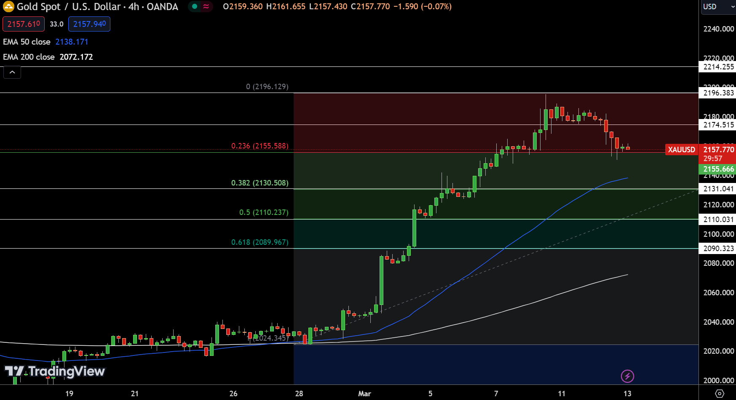This screenshot has height=400, width=736.
Task: Click the 0.618 Fibonacci level label
Action: pos(260,242)
